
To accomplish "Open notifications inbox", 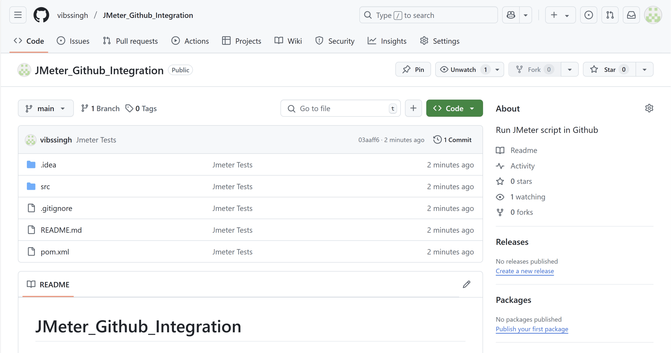I will tap(631, 15).
